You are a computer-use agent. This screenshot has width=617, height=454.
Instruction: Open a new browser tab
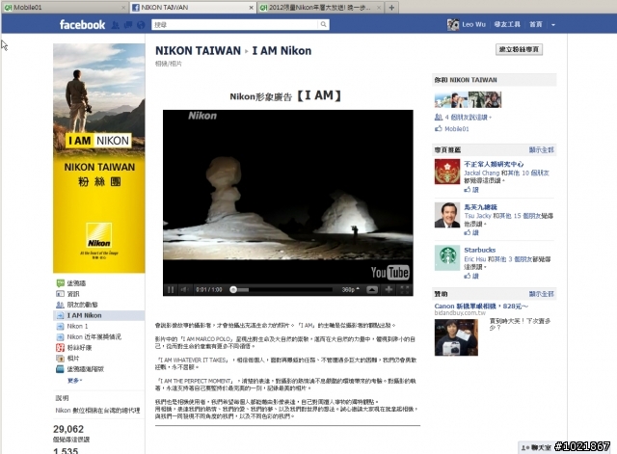click(391, 8)
